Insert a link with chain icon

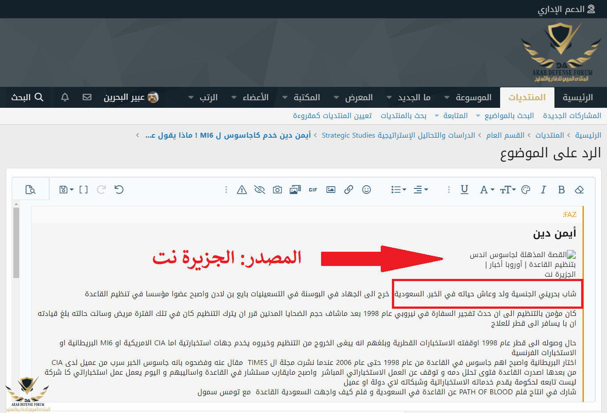pyautogui.click(x=349, y=190)
